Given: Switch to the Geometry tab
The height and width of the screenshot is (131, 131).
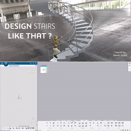Looking at the screenshot, I should [78, 120].
